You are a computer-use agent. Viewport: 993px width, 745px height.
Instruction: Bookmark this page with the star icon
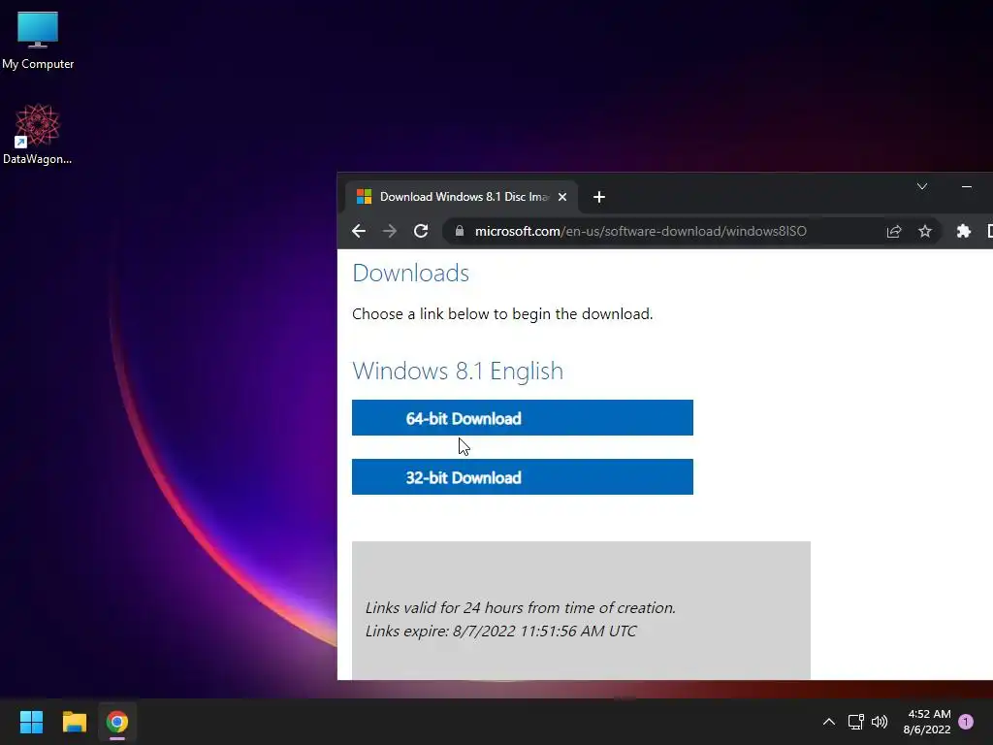(925, 231)
